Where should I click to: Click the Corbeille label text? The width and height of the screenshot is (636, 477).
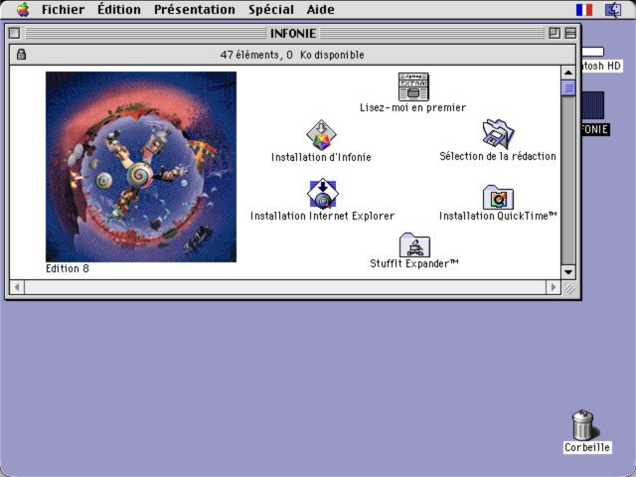click(587, 447)
